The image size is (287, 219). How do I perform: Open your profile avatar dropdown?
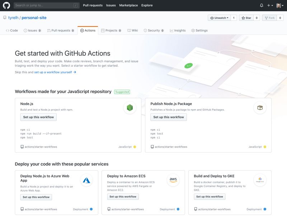279,5
